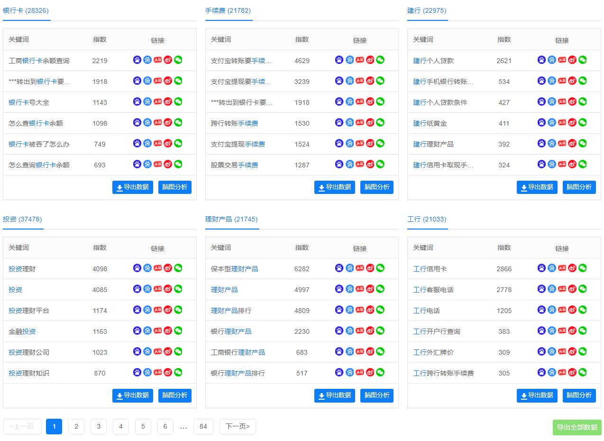This screenshot has height=441, width=604.
Task: Click the red 头条 icon for 建行纸黄金
Action: pos(562,122)
